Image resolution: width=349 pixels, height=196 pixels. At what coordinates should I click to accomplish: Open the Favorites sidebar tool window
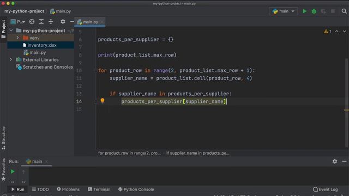(4, 169)
